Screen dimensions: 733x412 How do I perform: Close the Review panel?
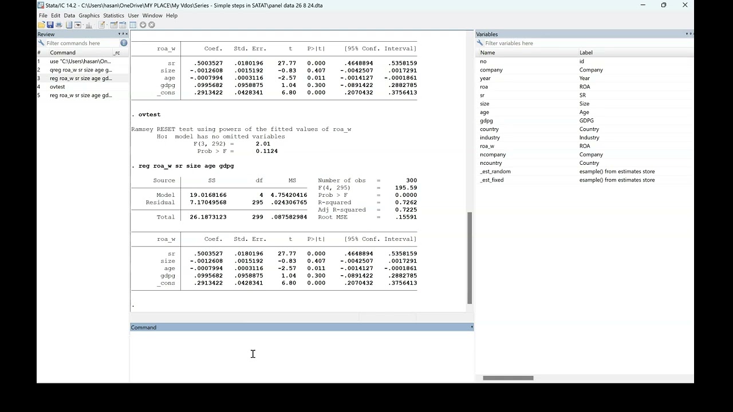pos(127,34)
